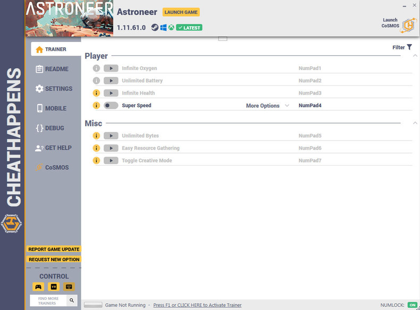Click REPORT GAME UPDATE button
The width and height of the screenshot is (420, 310).
[x=54, y=249]
